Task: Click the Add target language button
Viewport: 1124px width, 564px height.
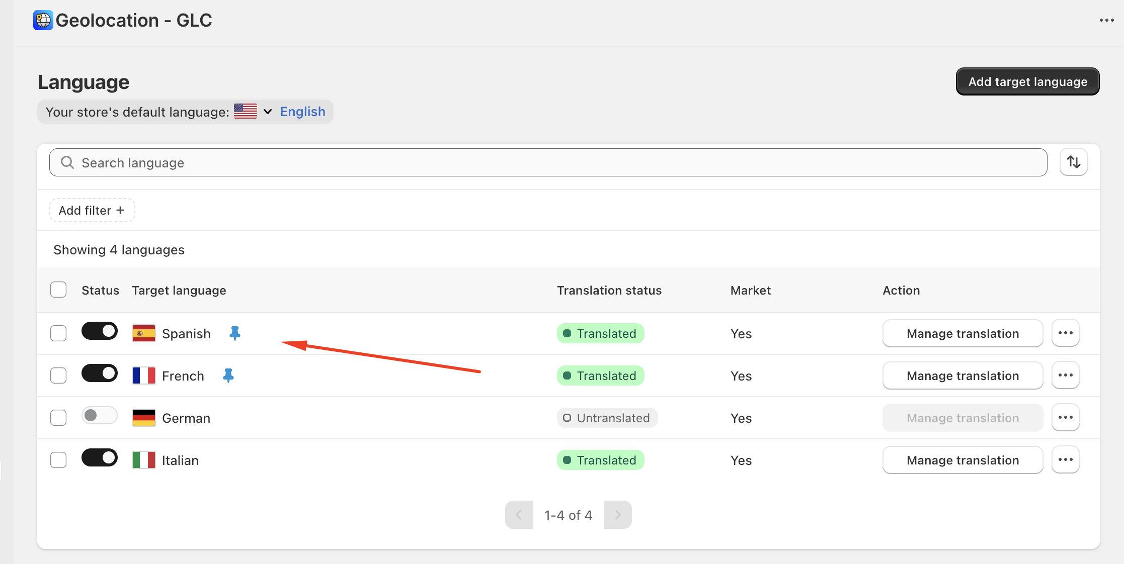Action: 1027,81
